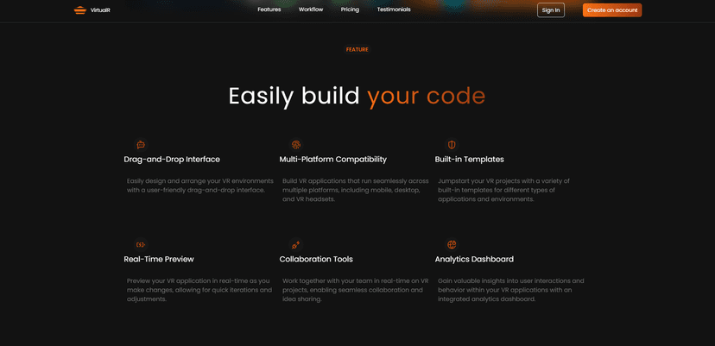Image resolution: width=715 pixels, height=346 pixels.
Task: Click the VirtualR logo icon
Action: [79, 10]
